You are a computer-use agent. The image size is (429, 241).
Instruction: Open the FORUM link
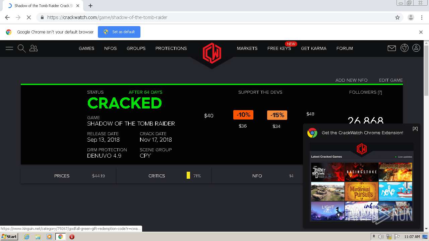[x=345, y=49]
